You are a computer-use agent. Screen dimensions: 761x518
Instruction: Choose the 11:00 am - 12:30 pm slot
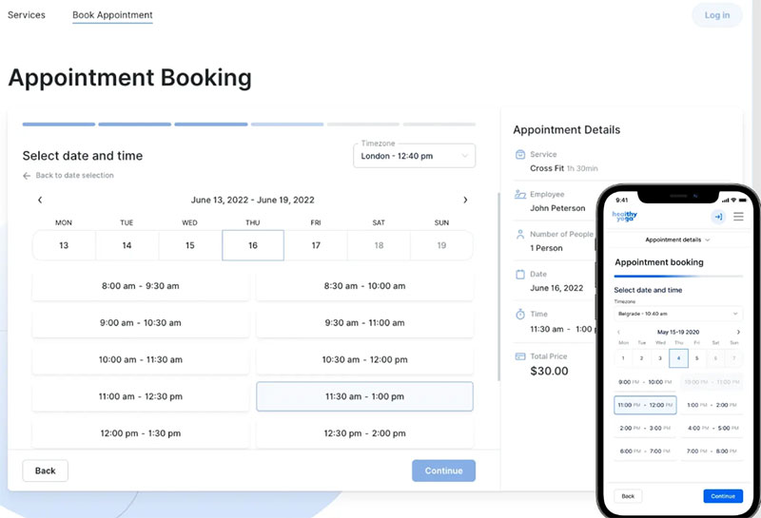pyautogui.click(x=141, y=396)
